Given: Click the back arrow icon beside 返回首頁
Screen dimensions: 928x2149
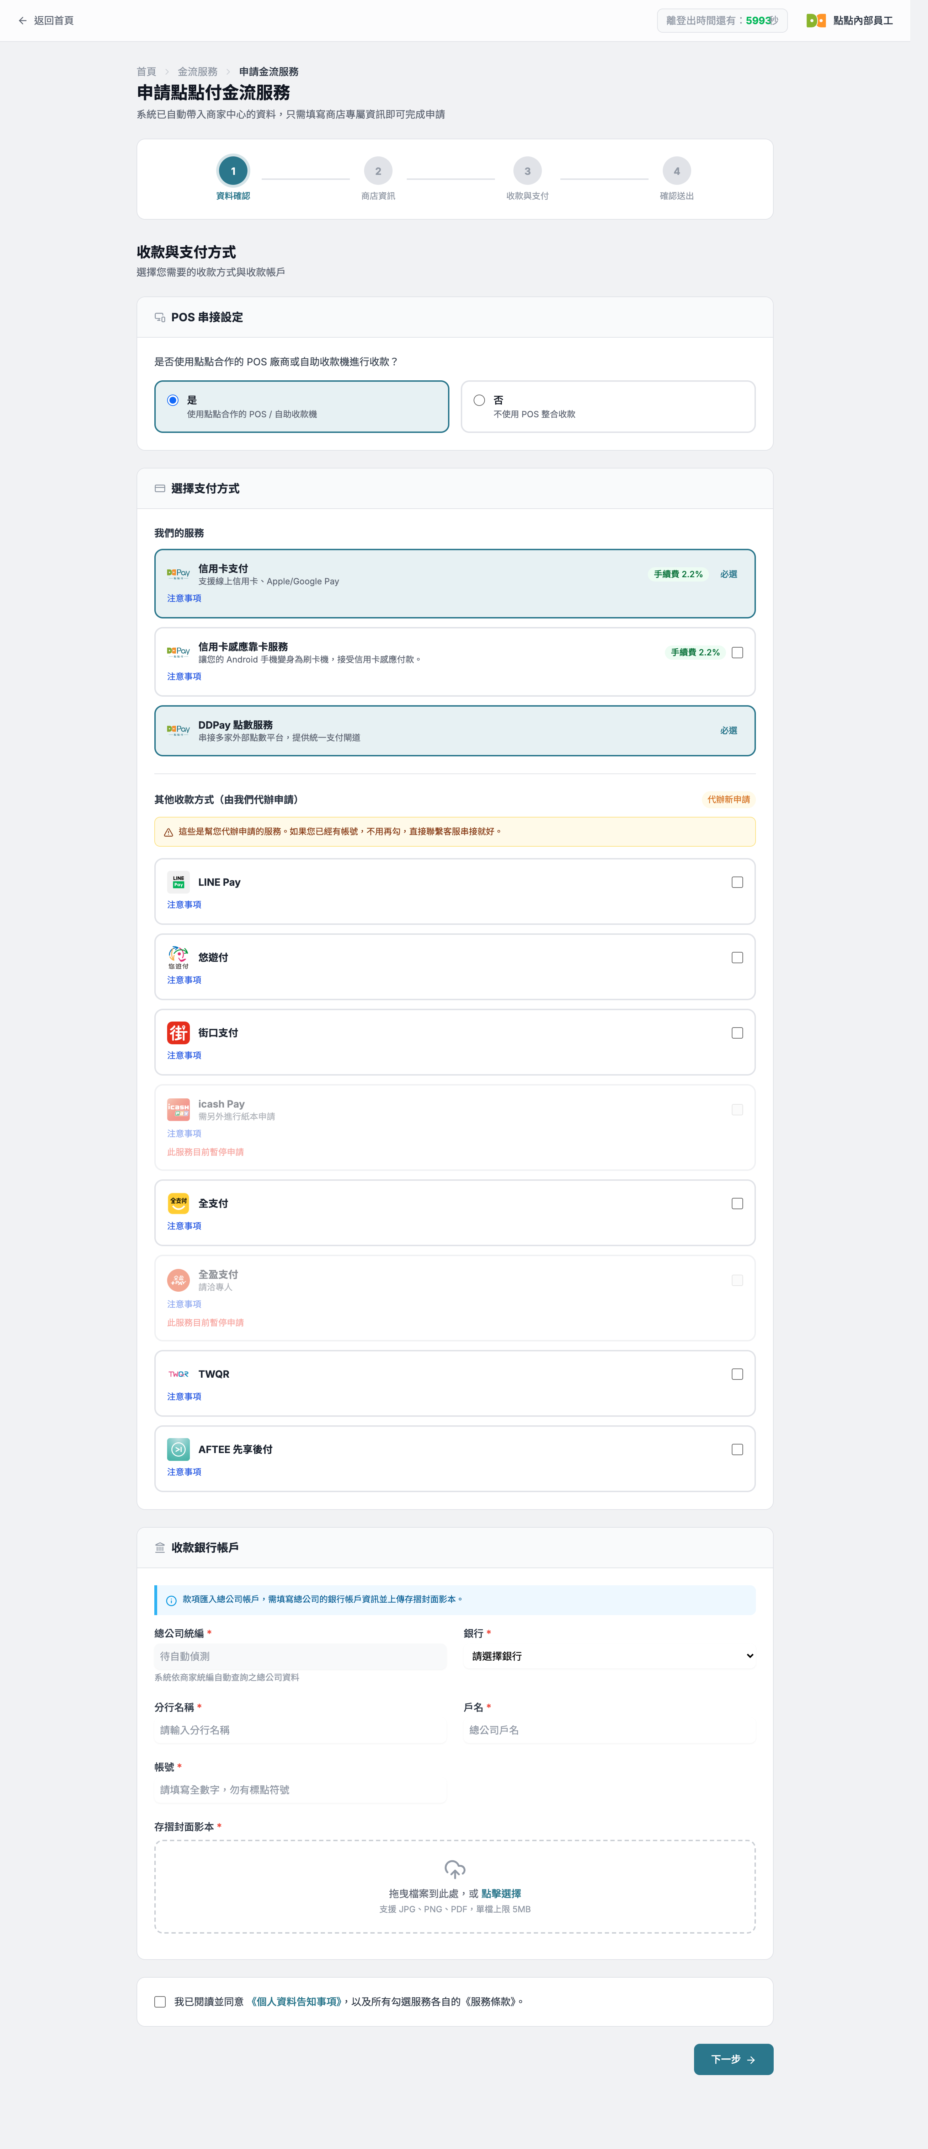Looking at the screenshot, I should 22,21.
